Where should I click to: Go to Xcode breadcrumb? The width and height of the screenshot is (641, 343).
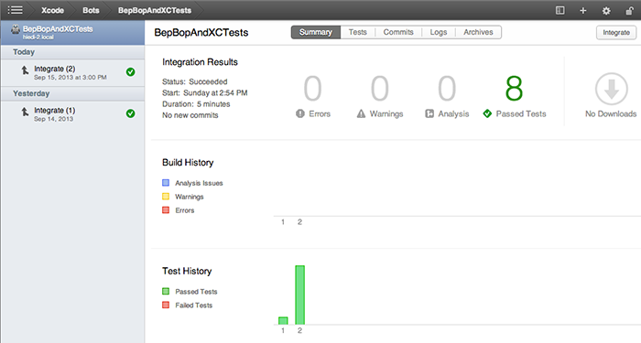coord(52,10)
